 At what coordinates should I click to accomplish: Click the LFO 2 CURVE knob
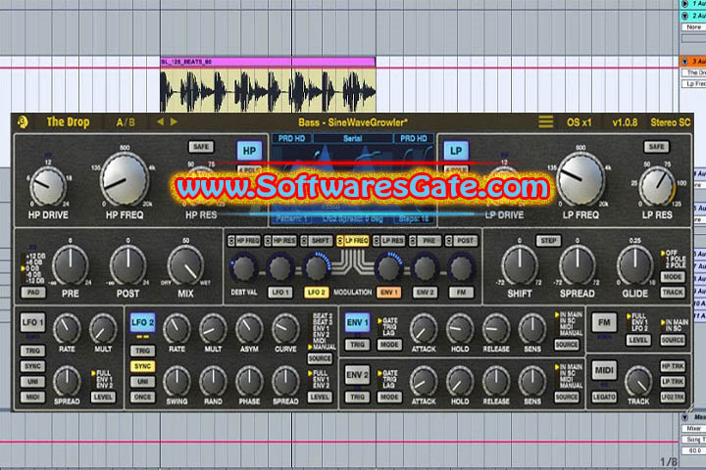pos(285,329)
